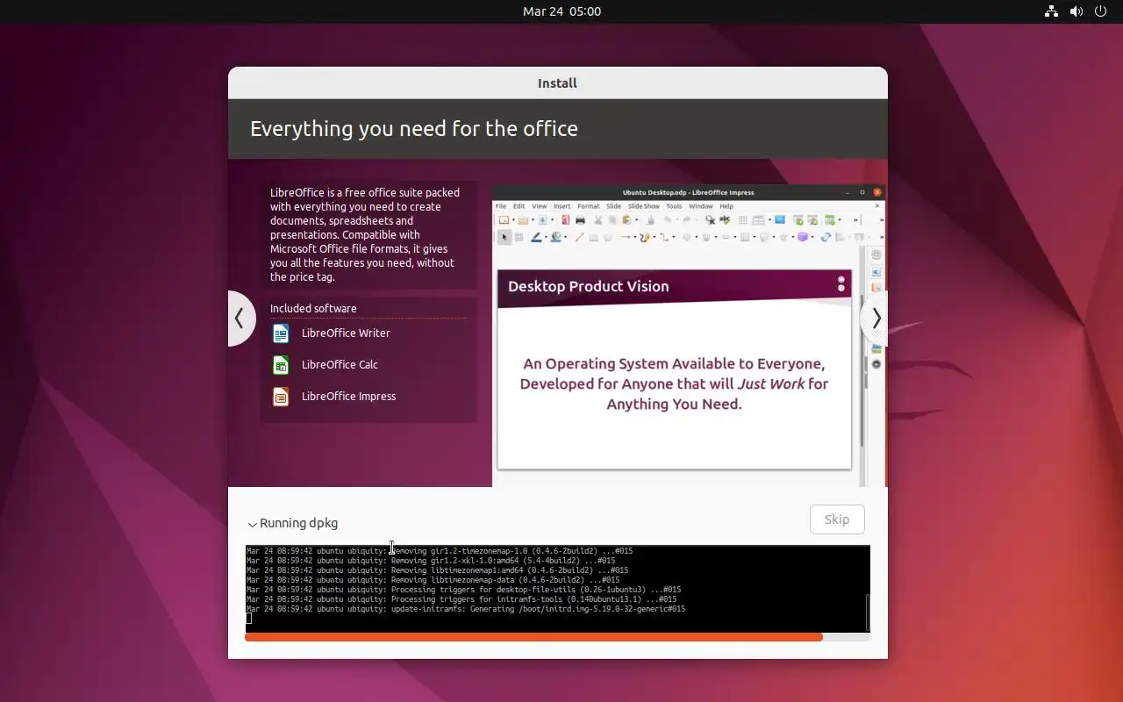
Task: Click the 'LibreOffice Impress' label
Action: point(348,397)
